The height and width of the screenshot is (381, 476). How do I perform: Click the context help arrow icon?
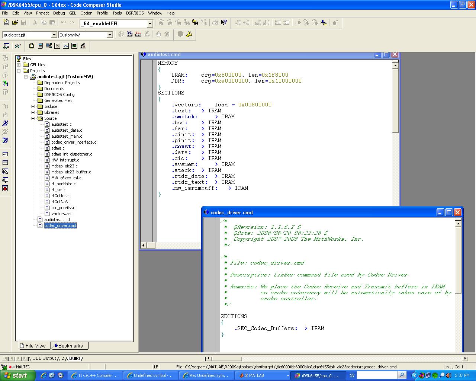point(224,23)
